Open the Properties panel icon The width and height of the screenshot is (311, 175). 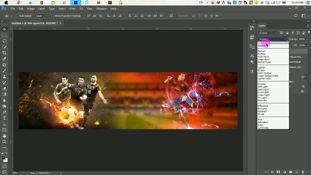point(252,37)
